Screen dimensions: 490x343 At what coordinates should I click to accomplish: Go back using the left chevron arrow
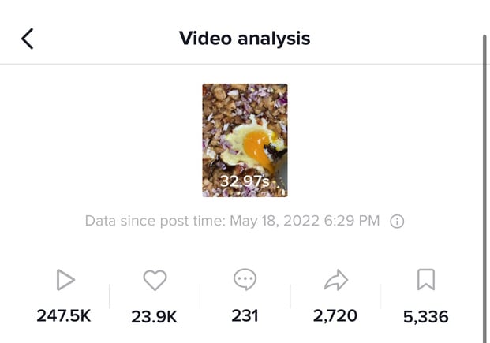27,39
